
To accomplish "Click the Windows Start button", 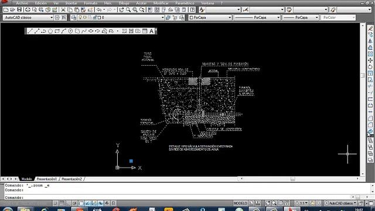I will click(x=8, y=209).
